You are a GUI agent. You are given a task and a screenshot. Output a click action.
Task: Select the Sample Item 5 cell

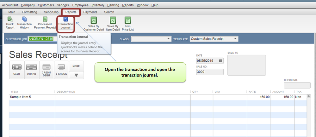click(32, 97)
